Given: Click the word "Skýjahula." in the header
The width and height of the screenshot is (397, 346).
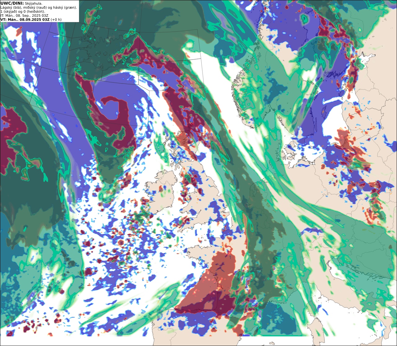Looking at the screenshot, I should pos(33,3).
